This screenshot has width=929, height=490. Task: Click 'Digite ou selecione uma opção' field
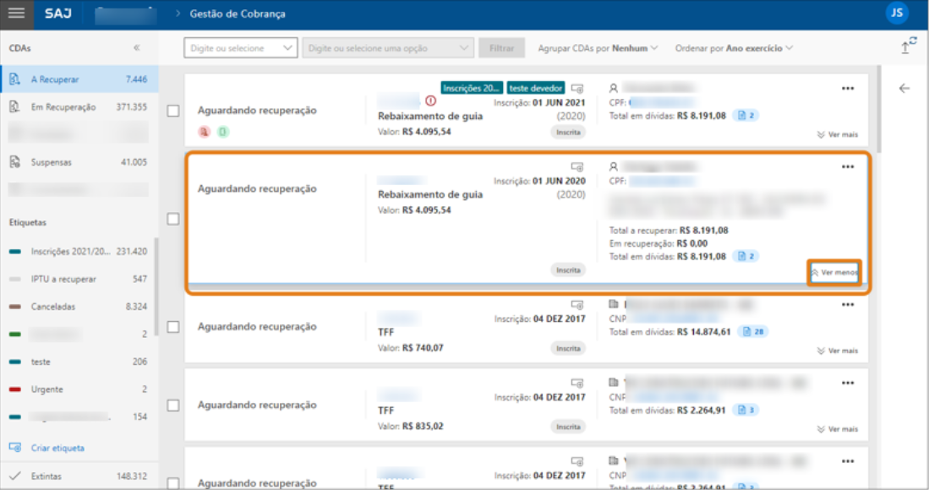(388, 48)
